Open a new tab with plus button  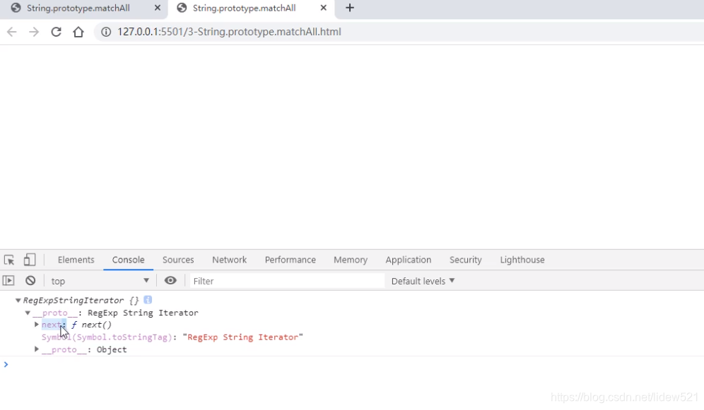tap(350, 8)
